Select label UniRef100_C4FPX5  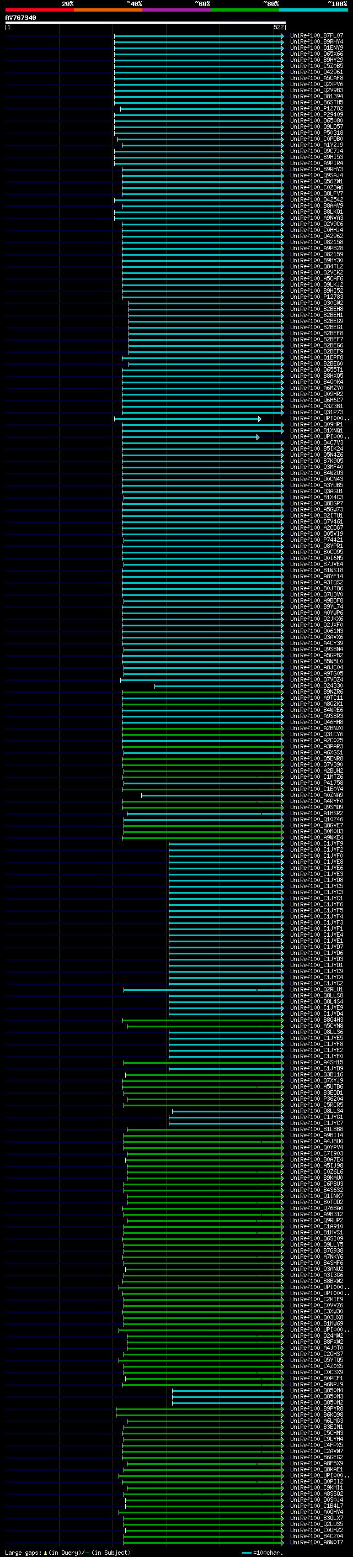[316, 1444]
